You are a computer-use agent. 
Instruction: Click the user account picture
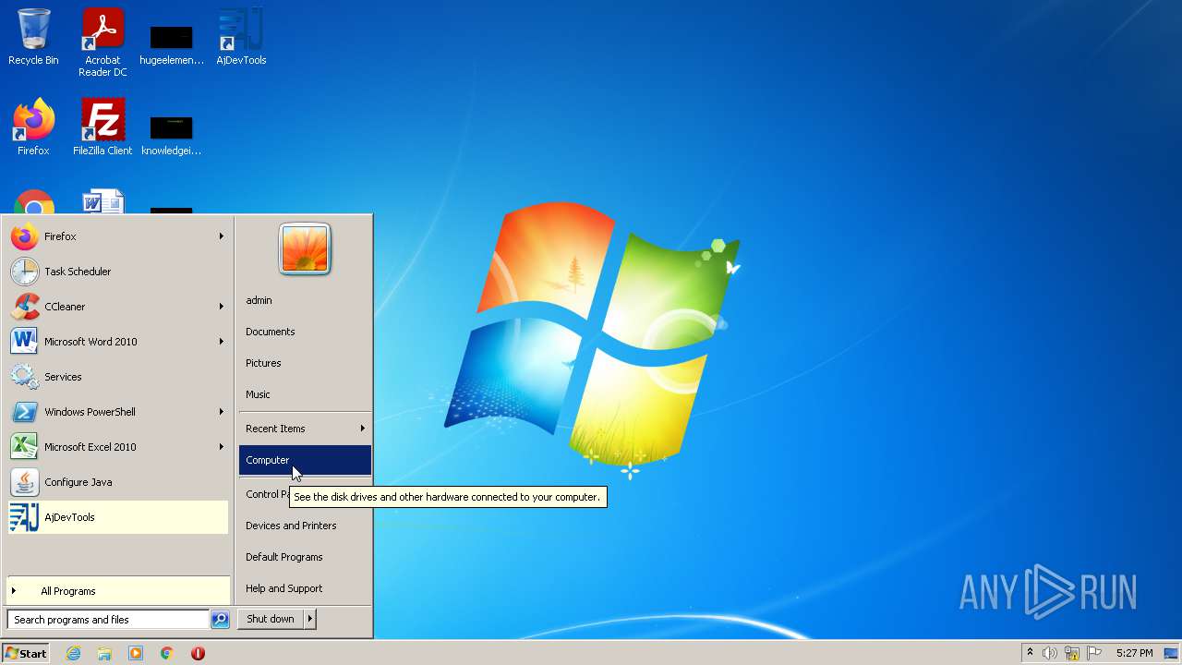(305, 249)
